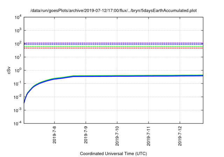Click the 2019-7-10 date label
224x157 pixels.
[117, 136]
